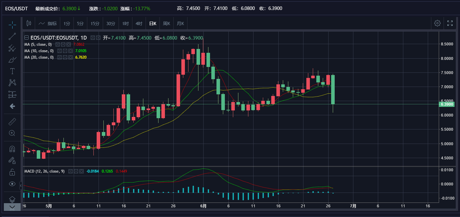
Task: Open chart settings gear at top right
Action: tap(437, 23)
